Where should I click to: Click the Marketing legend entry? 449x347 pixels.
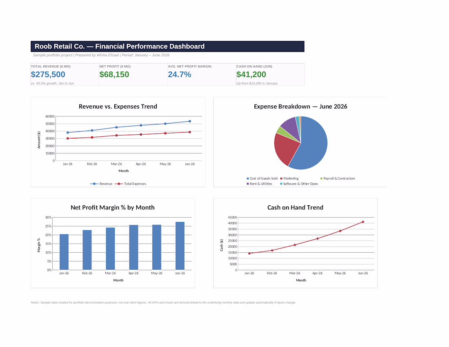click(x=289, y=178)
